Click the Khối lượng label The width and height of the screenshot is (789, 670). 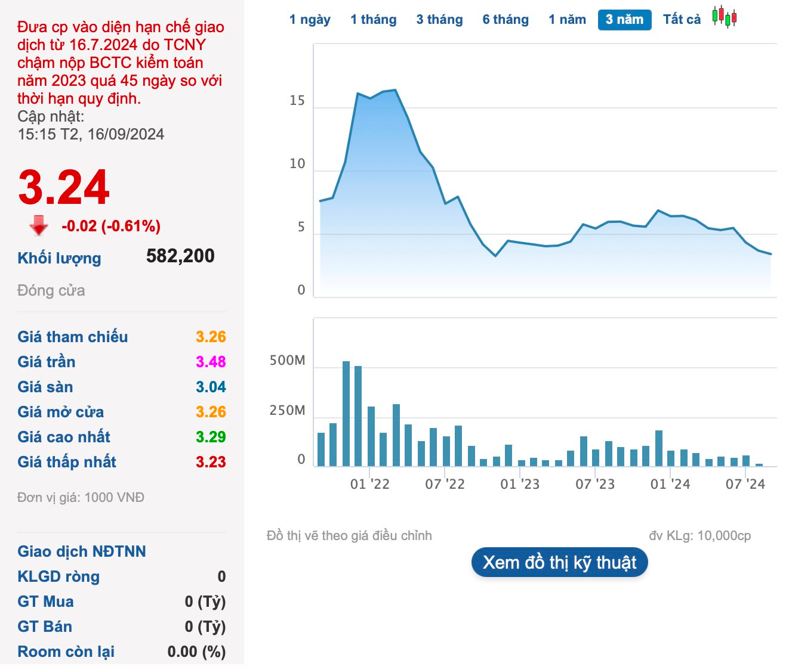pyautogui.click(x=59, y=258)
